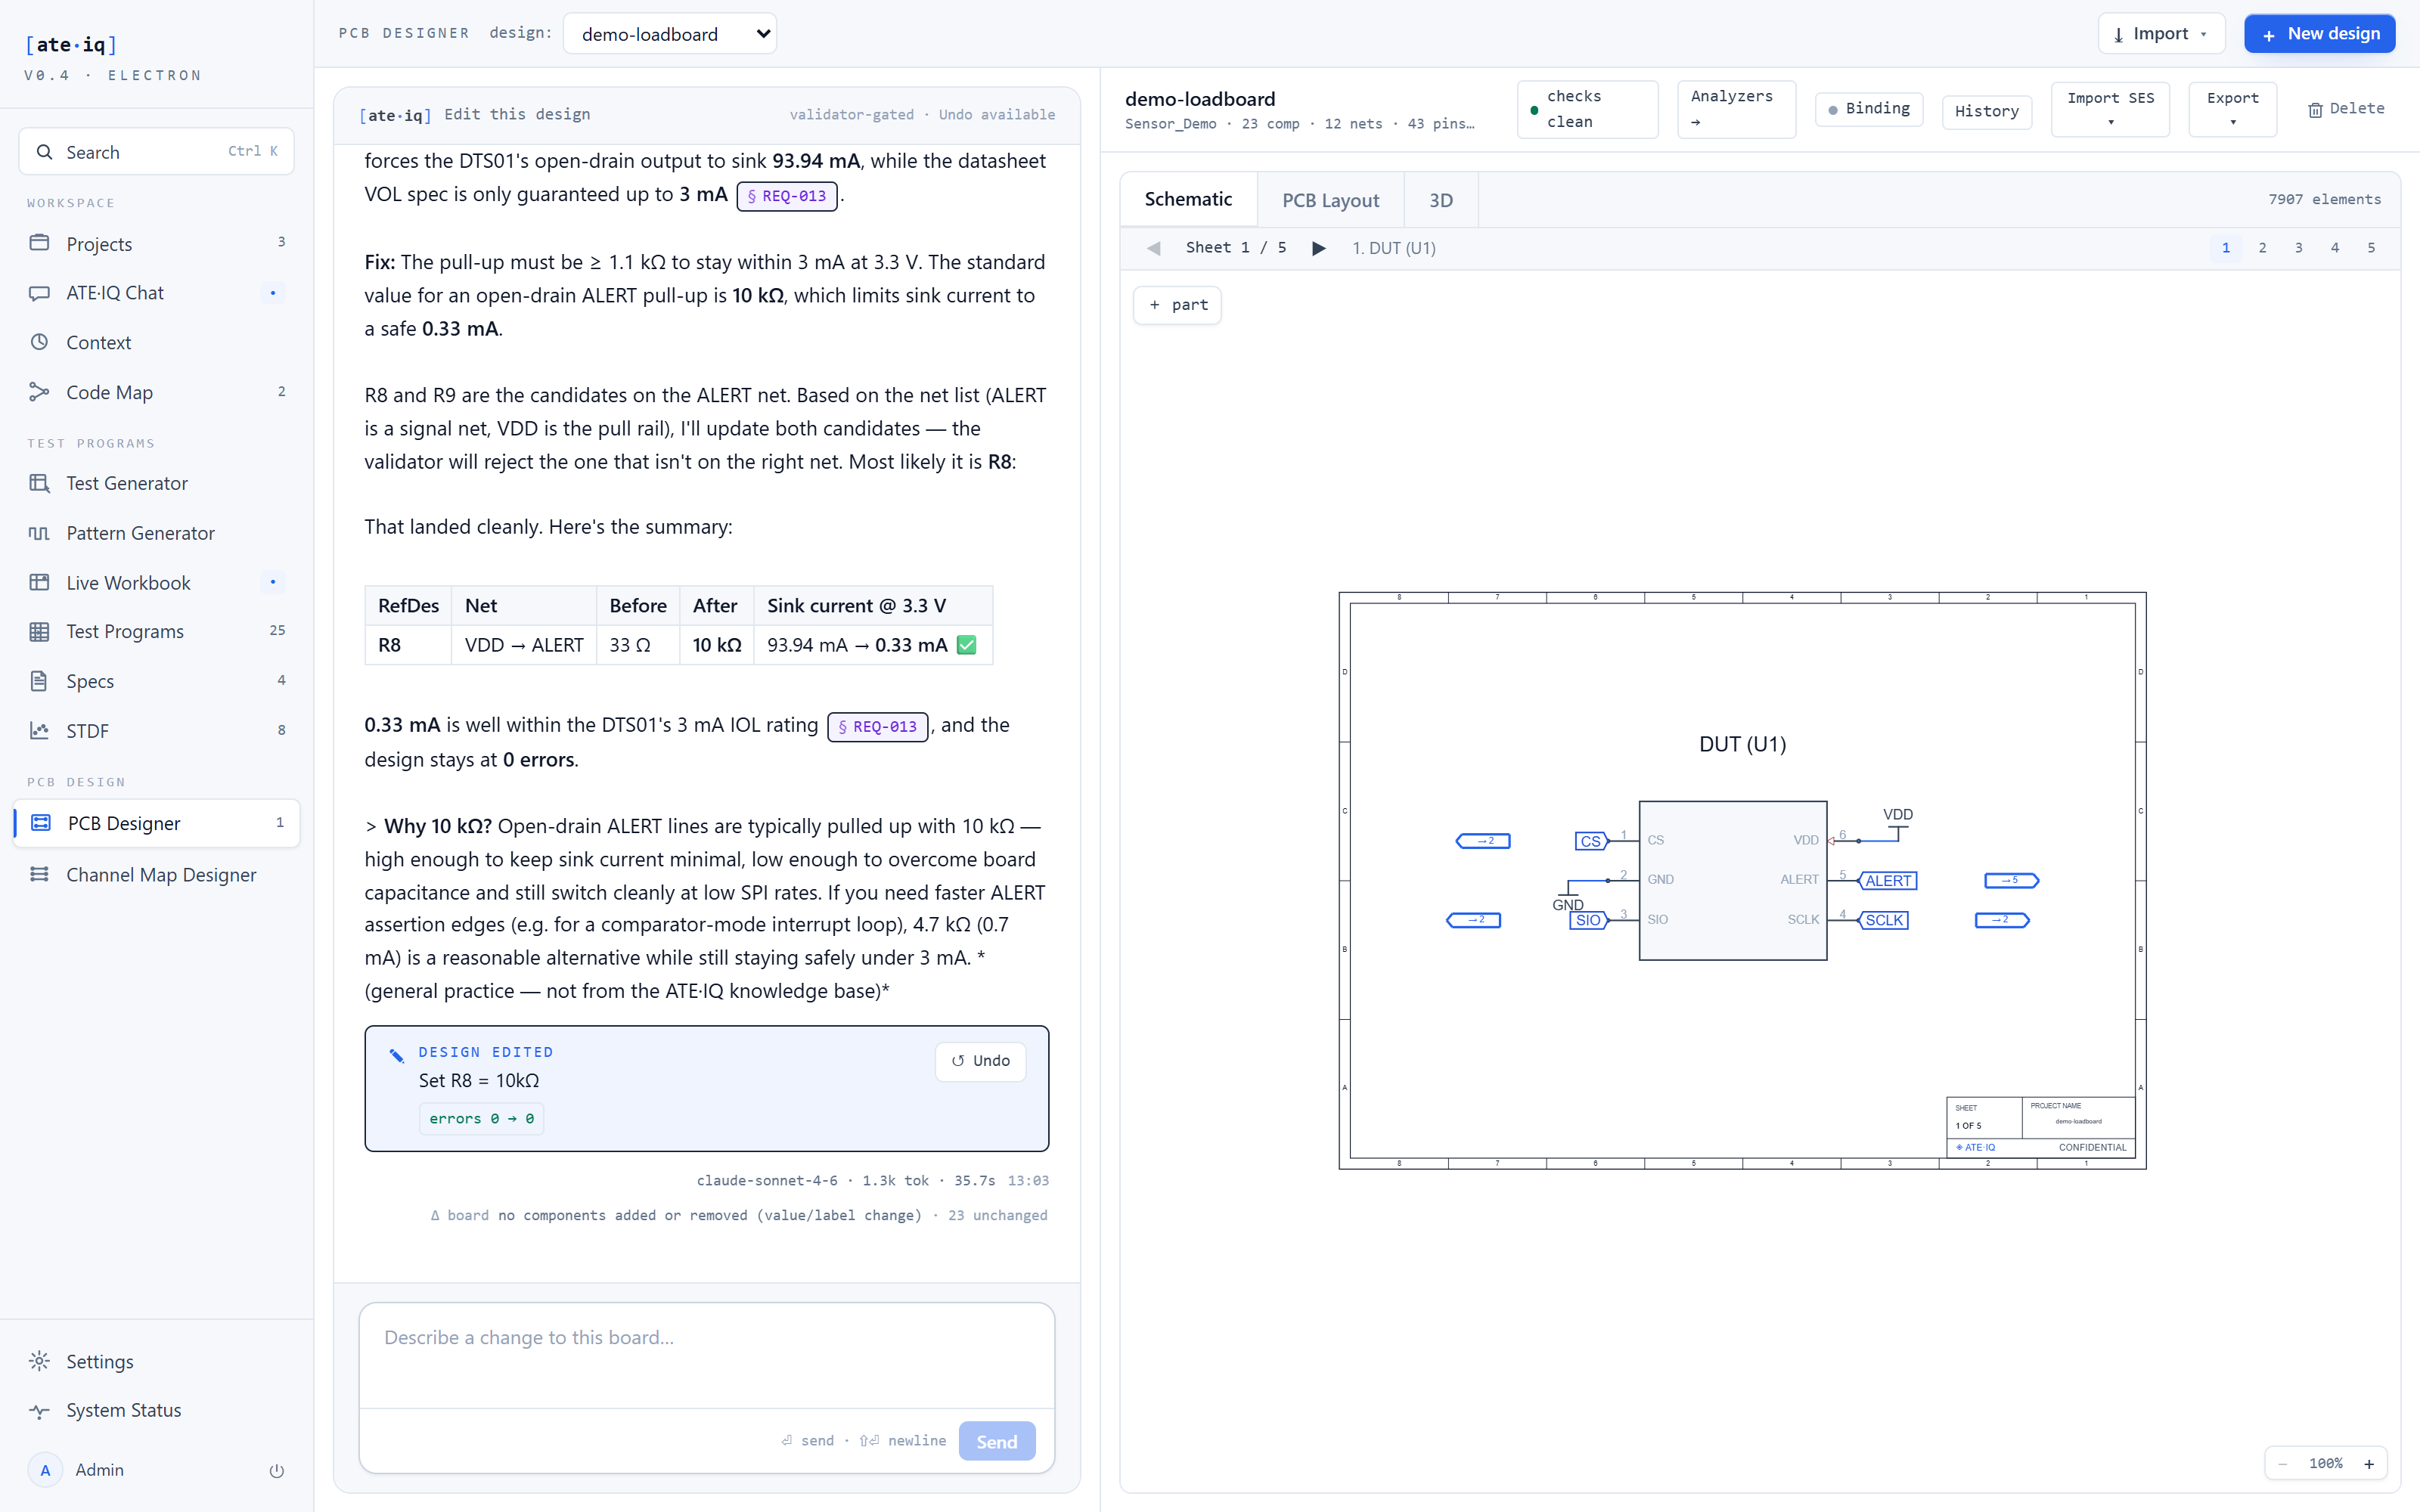Zoom out with the minus icon

pos(2282,1464)
